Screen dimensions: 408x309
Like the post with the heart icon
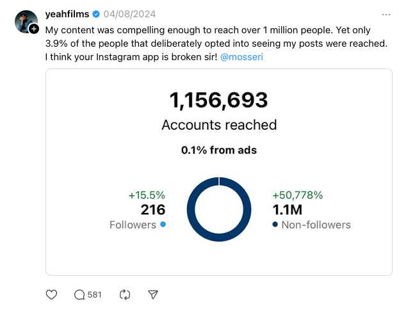tap(52, 294)
